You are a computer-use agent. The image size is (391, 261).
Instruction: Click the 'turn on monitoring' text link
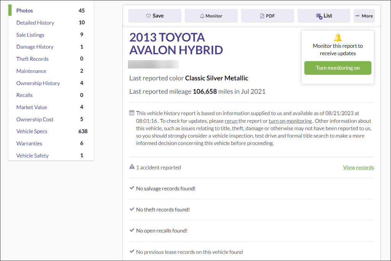click(290, 121)
